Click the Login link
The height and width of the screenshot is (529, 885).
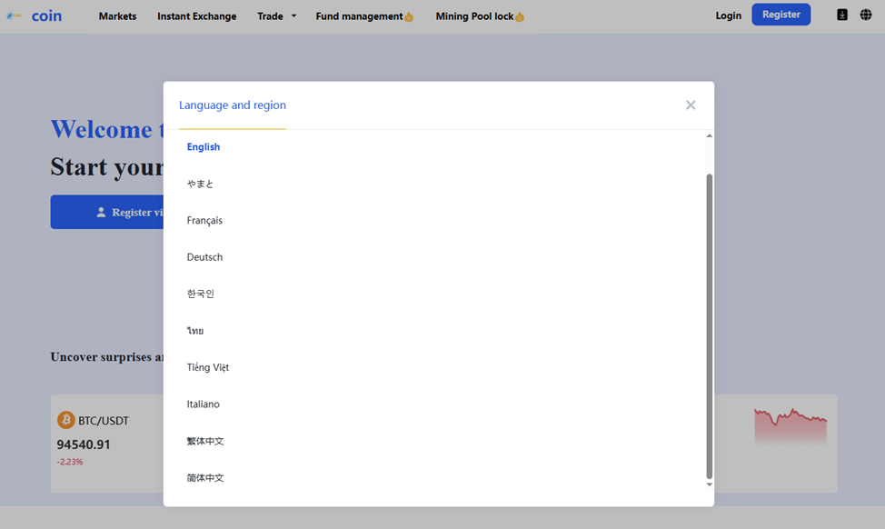(728, 15)
